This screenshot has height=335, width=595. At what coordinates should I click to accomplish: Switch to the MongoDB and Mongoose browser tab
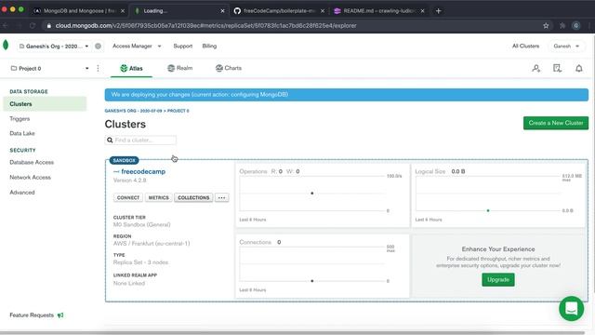point(78,10)
